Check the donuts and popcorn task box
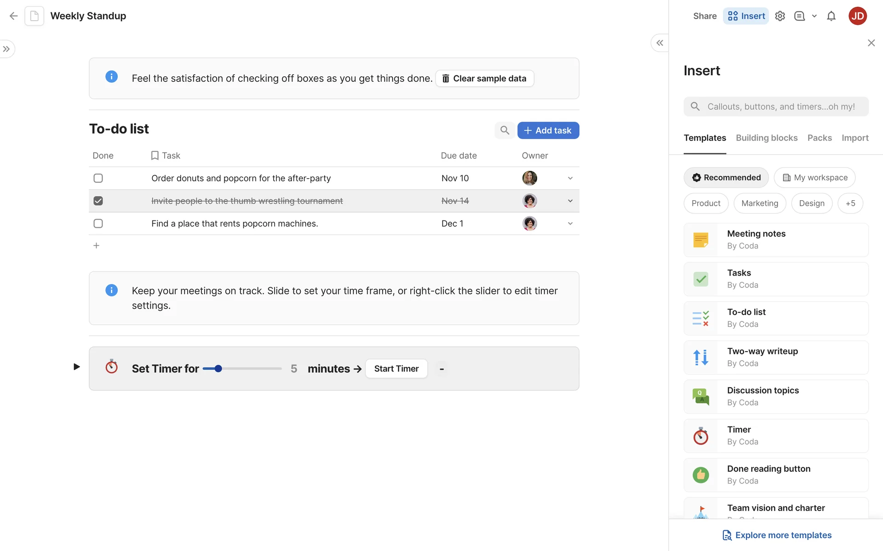The height and width of the screenshot is (551, 883). (x=98, y=178)
